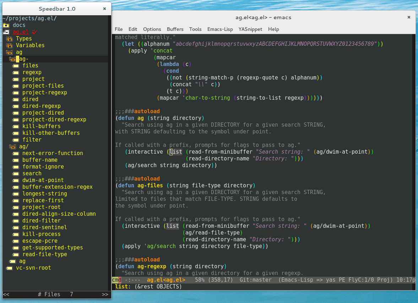This screenshot has width=418, height=303.
Task: Collapse the 'ag/' function group
Action: (x=12, y=147)
